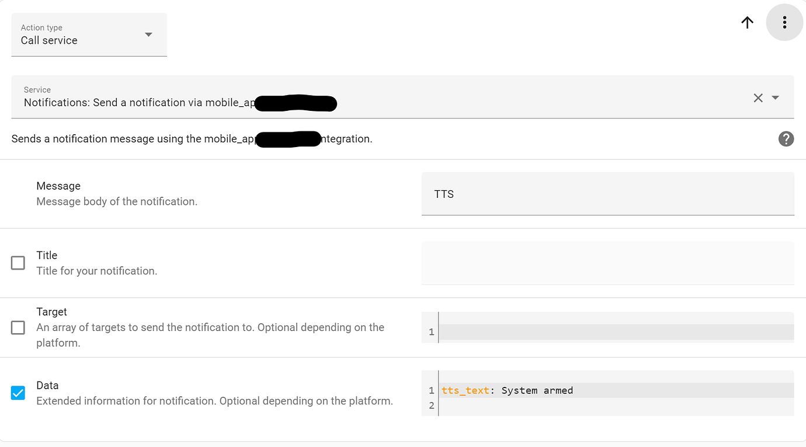Click 'Extended information for notification' description
806x447 pixels.
pyautogui.click(x=214, y=401)
